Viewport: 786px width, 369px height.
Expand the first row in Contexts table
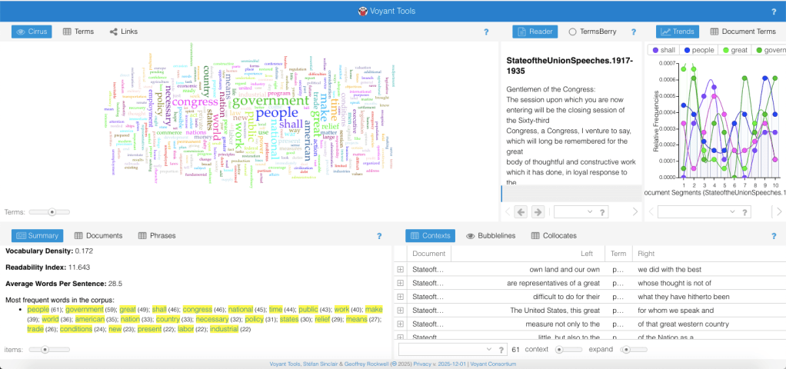400,269
